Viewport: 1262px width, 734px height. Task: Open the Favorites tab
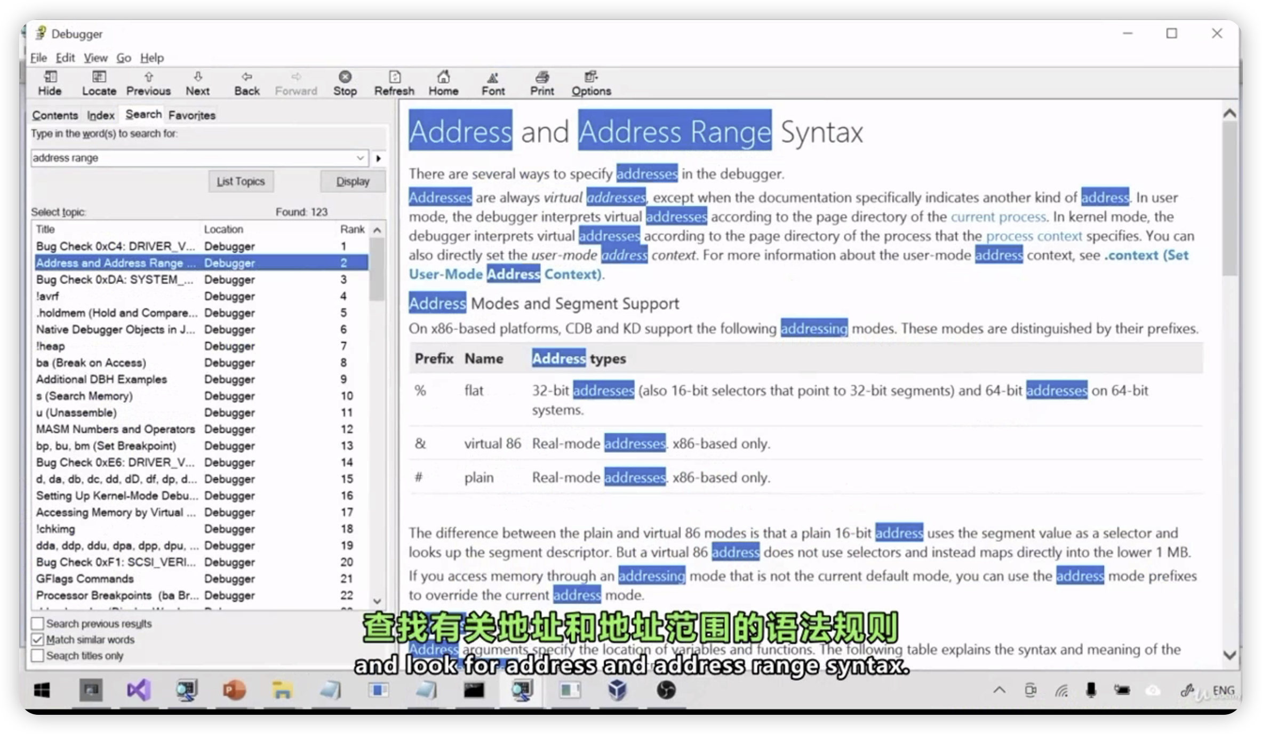pos(191,115)
